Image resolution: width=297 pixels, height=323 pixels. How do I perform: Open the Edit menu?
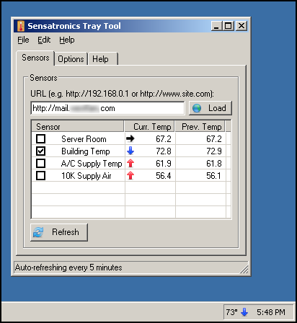click(x=44, y=40)
